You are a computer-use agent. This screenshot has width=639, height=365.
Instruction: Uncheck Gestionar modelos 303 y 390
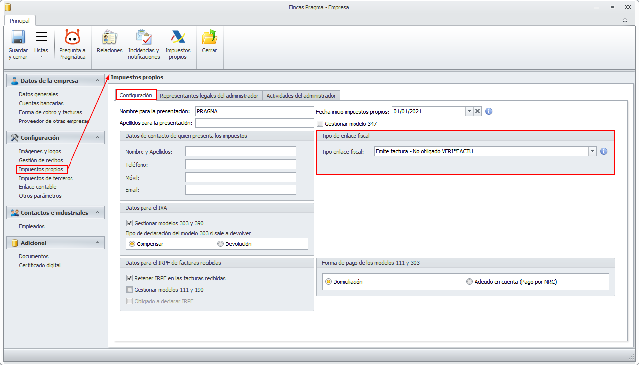(130, 223)
